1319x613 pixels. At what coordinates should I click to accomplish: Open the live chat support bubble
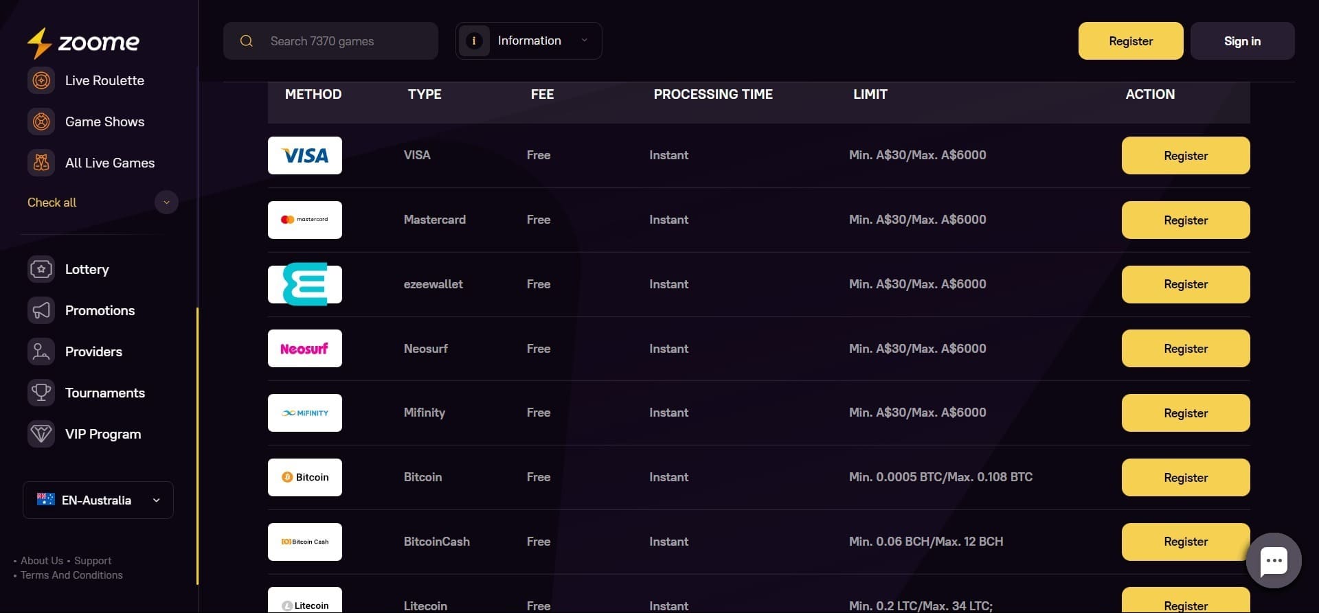[x=1273, y=561]
